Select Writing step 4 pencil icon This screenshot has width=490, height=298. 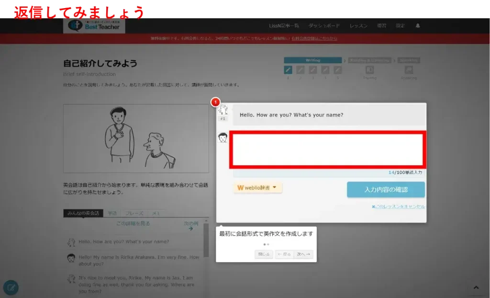[325, 70]
